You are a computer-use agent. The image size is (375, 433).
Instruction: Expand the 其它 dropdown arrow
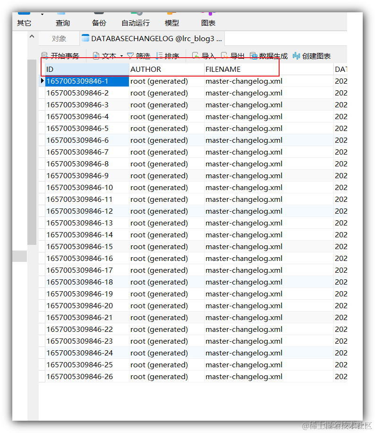pyautogui.click(x=42, y=14)
